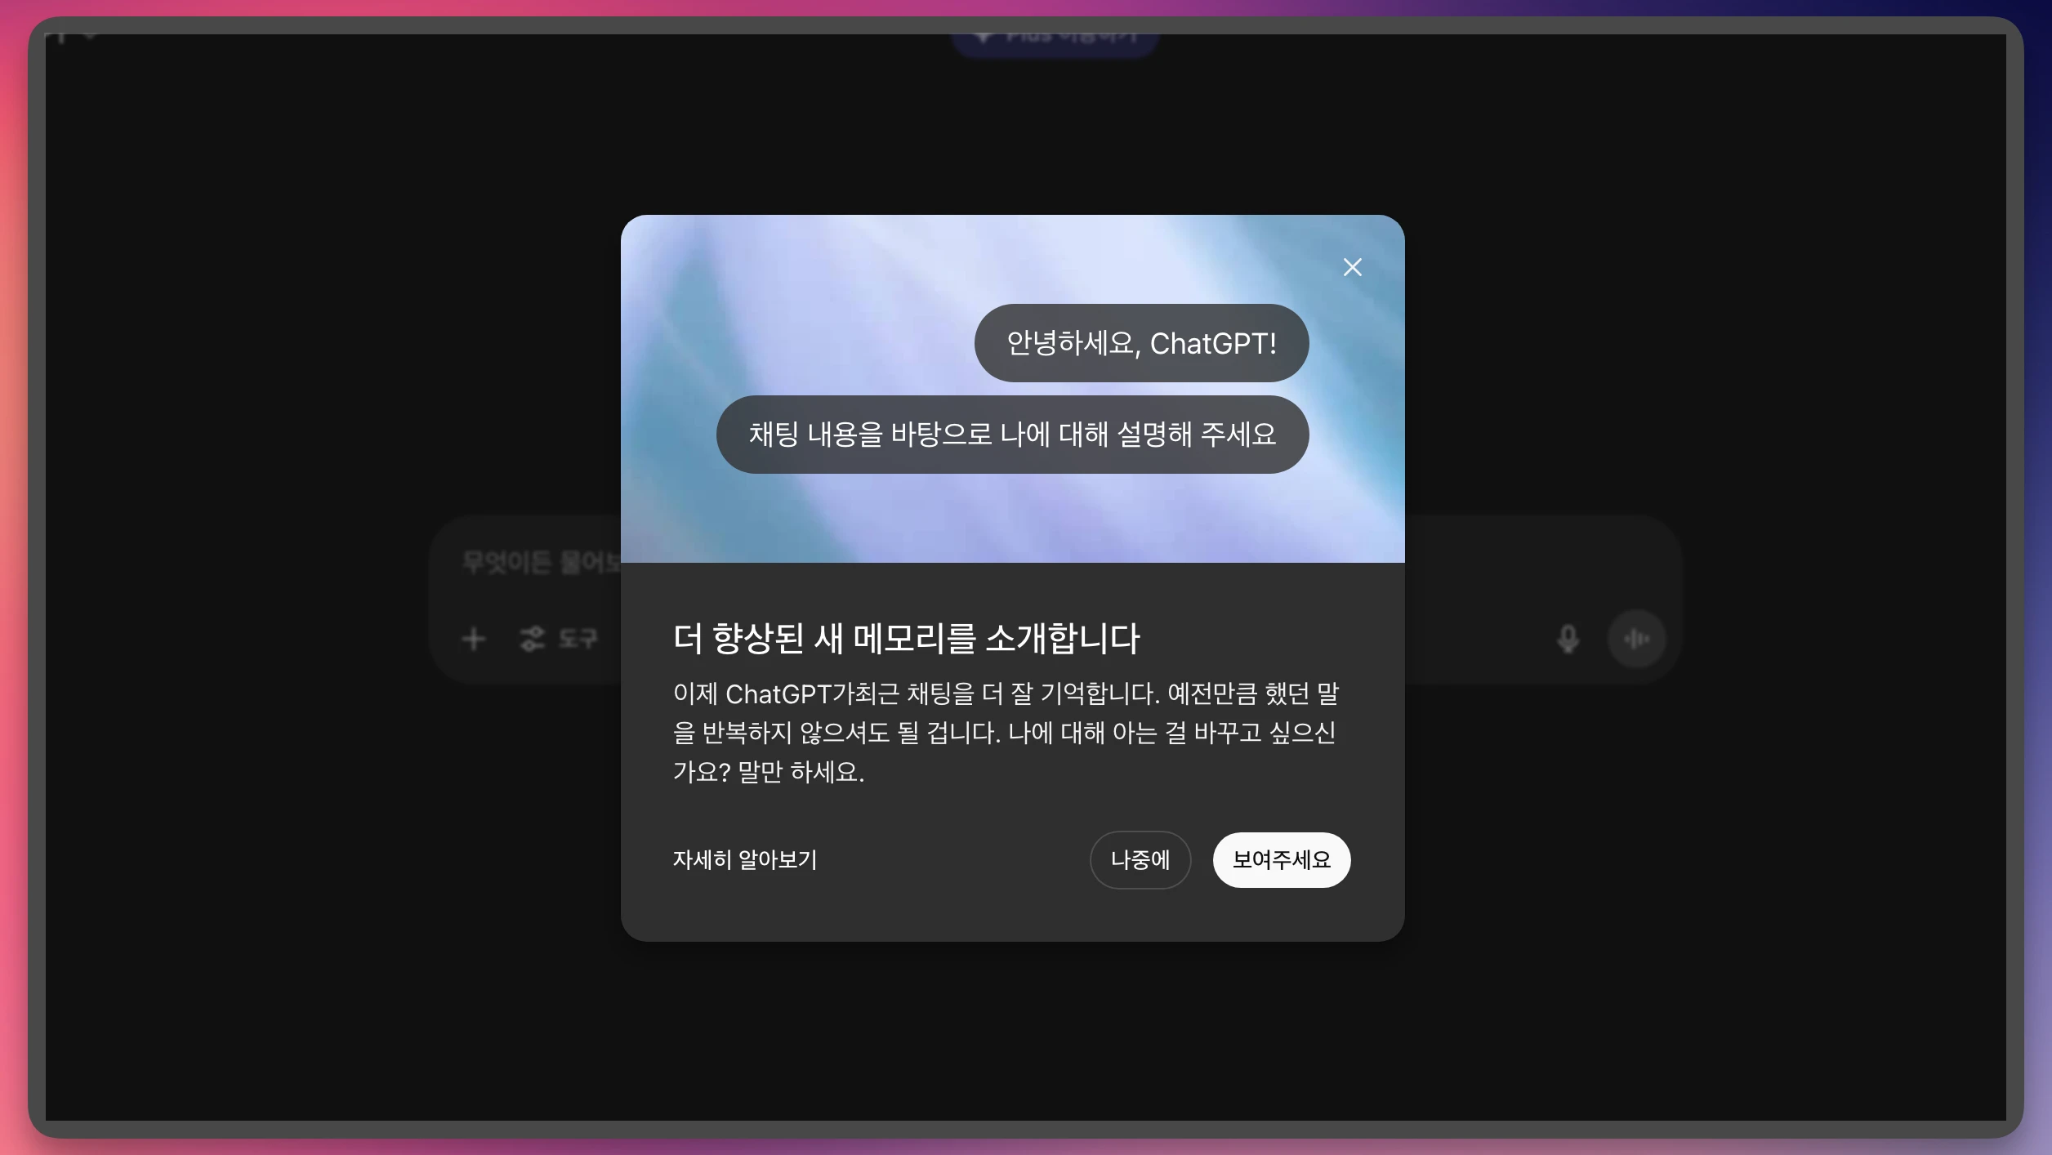The image size is (2052, 1155).
Task: Click the 채팅 내용을 바탕으로 chat bubble
Action: (x=1012, y=434)
